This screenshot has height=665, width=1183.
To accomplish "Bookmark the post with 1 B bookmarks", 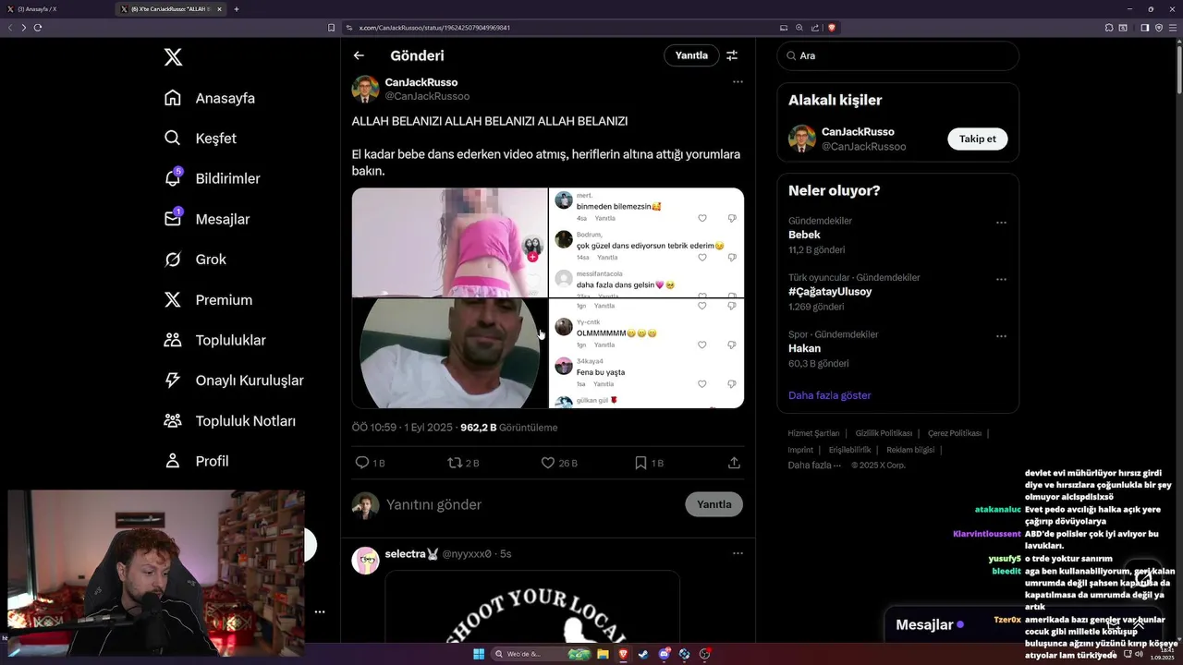I will [640, 463].
